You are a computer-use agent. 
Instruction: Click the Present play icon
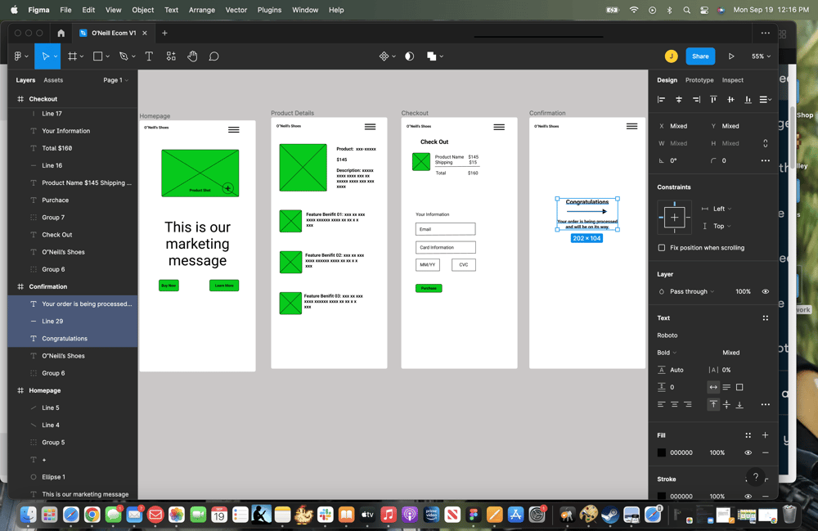coord(731,56)
